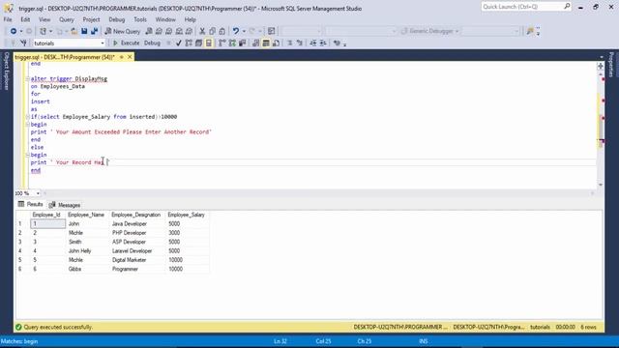619x348 pixels.
Task: Switch output to Results to Grid
Action: pos(266,43)
